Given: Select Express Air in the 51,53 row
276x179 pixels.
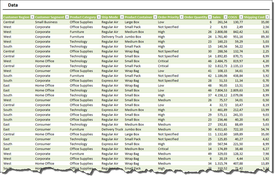Looking at the screenshot, I should click(x=110, y=81).
